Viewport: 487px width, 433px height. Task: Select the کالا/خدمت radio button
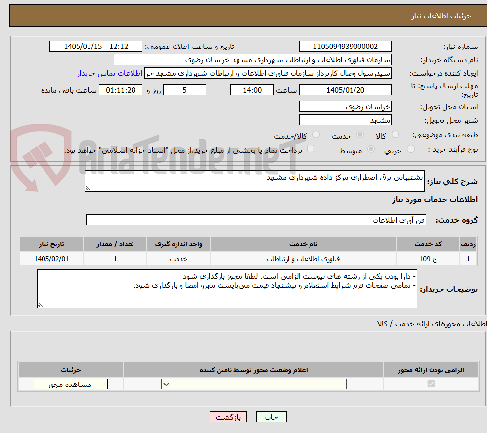[316, 134]
